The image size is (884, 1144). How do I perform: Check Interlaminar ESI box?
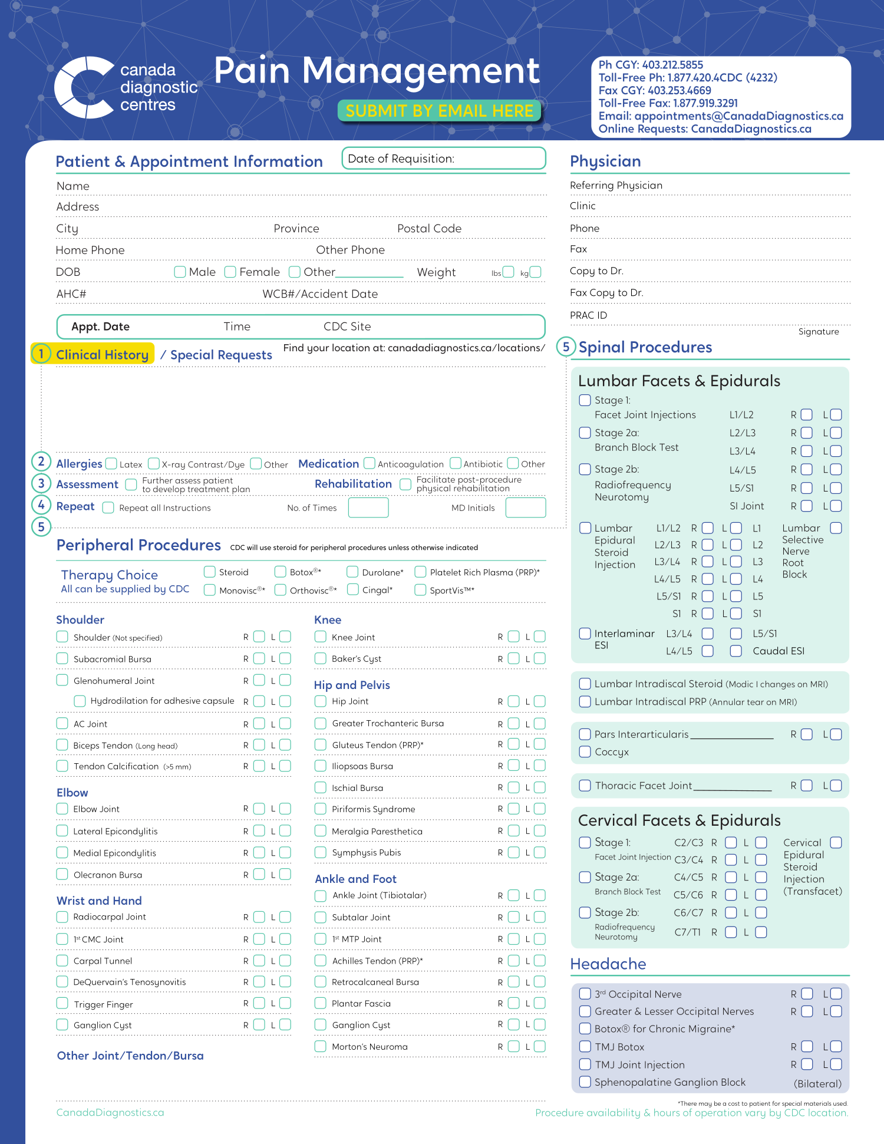click(585, 633)
